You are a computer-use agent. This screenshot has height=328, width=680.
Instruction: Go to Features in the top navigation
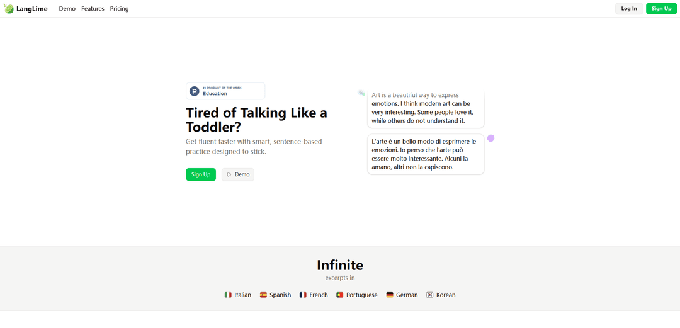[93, 9]
